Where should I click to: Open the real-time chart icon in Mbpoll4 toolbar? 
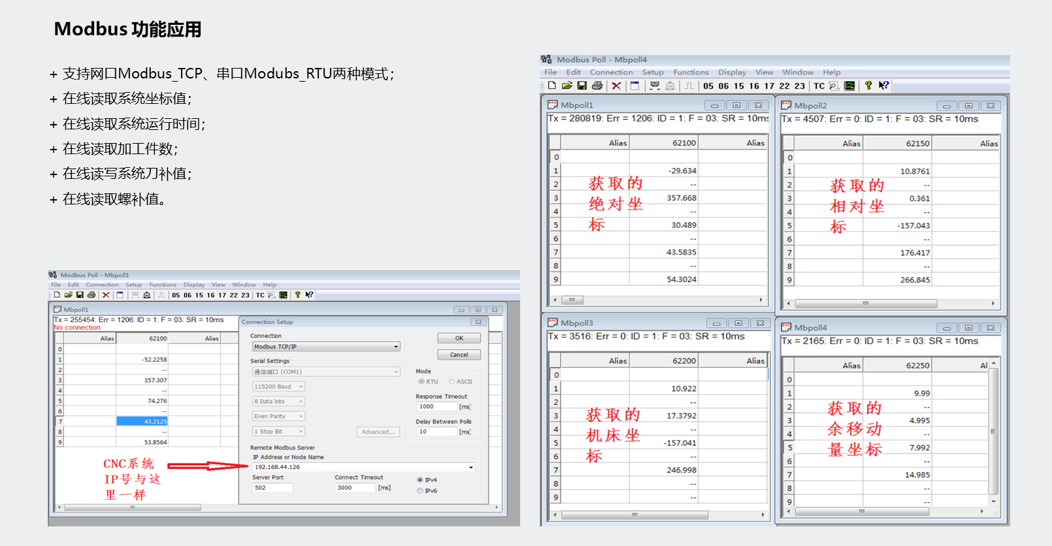(849, 86)
